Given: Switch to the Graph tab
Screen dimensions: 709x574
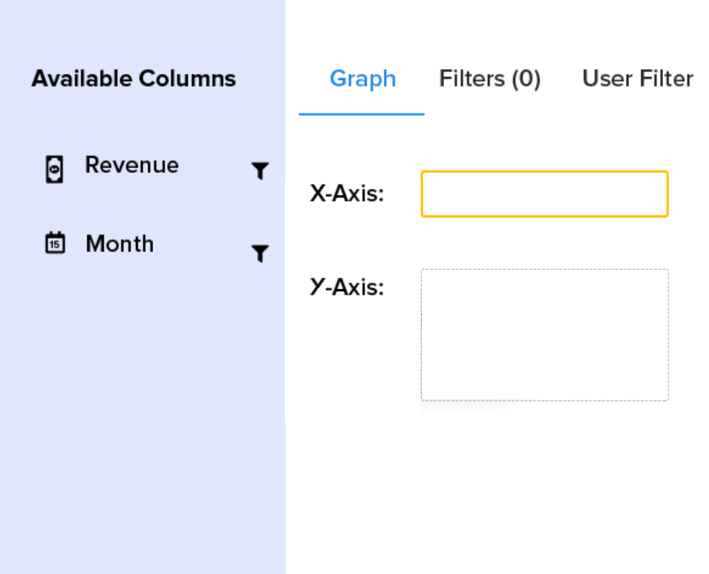Looking at the screenshot, I should pos(363,79).
